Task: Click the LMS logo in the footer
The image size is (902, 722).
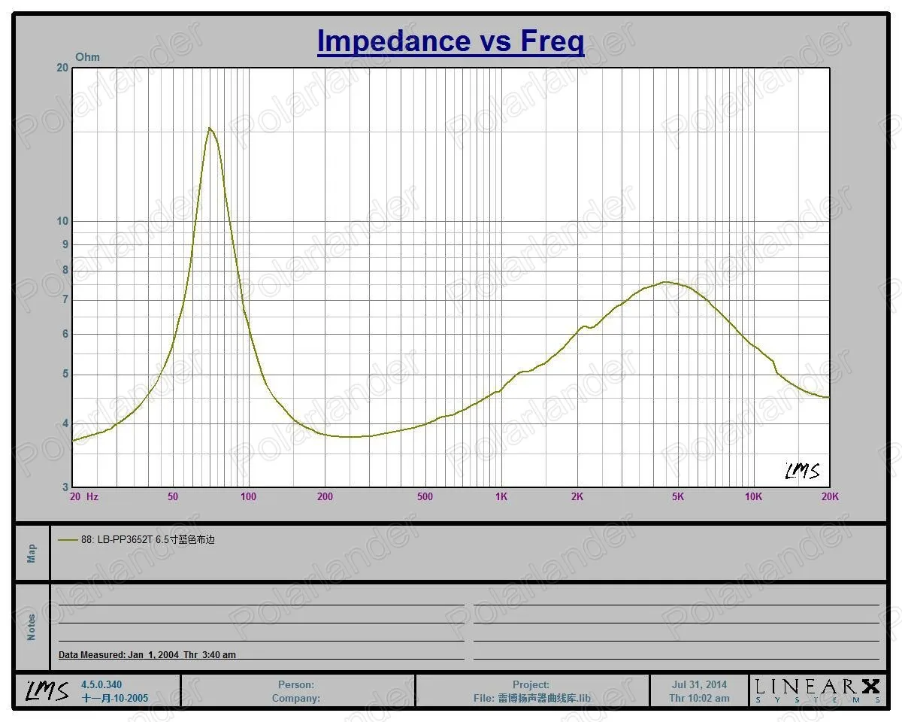Action: pos(48,690)
